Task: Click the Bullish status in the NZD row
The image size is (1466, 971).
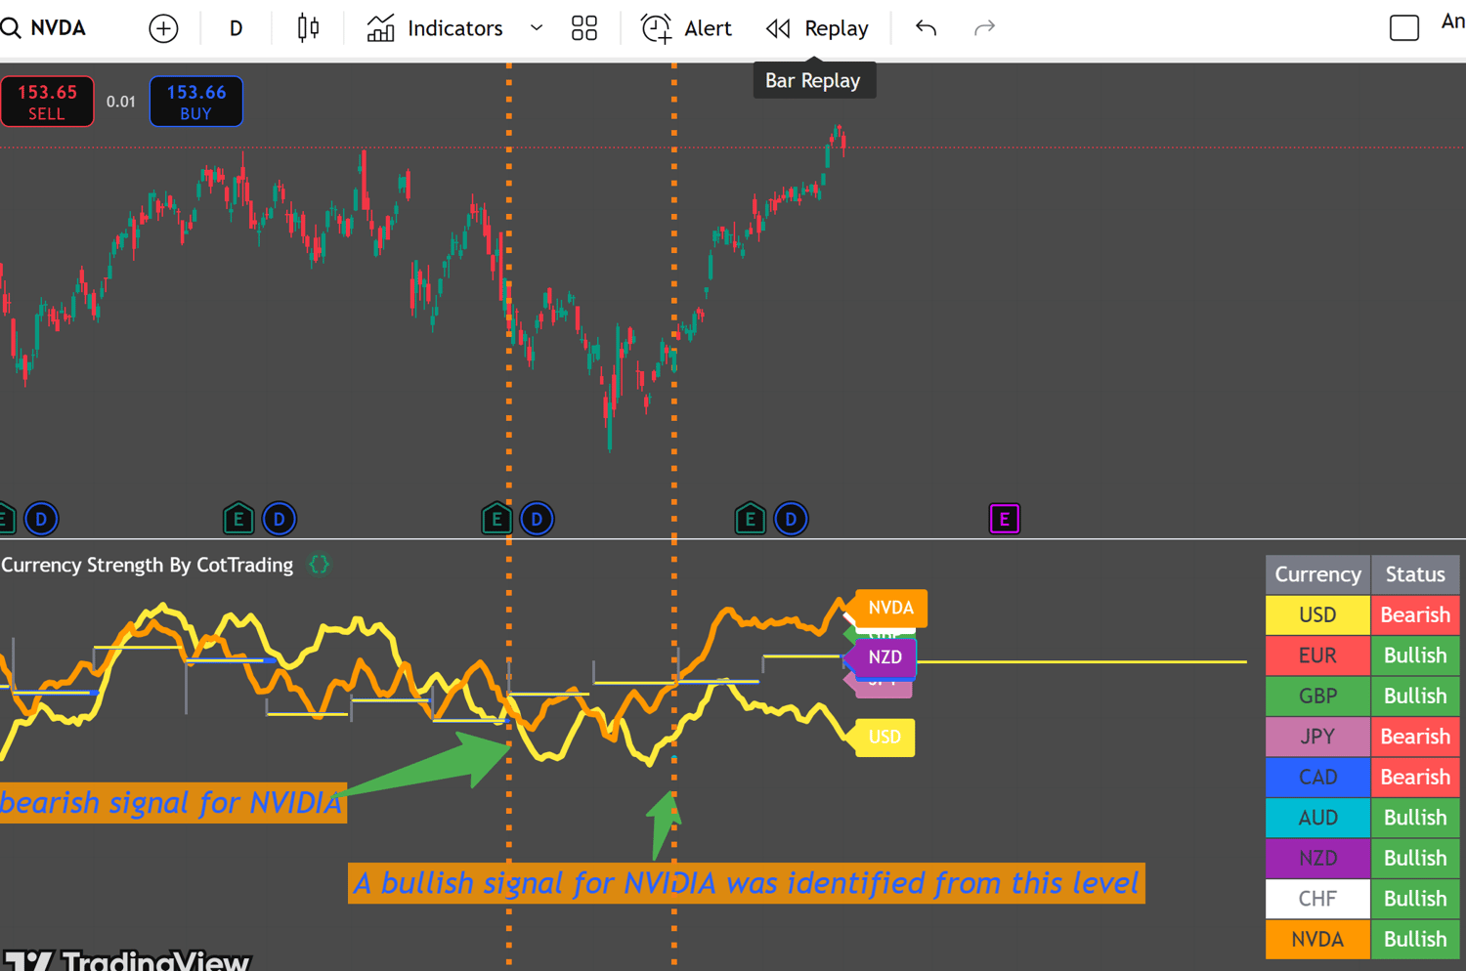Action: (1415, 859)
